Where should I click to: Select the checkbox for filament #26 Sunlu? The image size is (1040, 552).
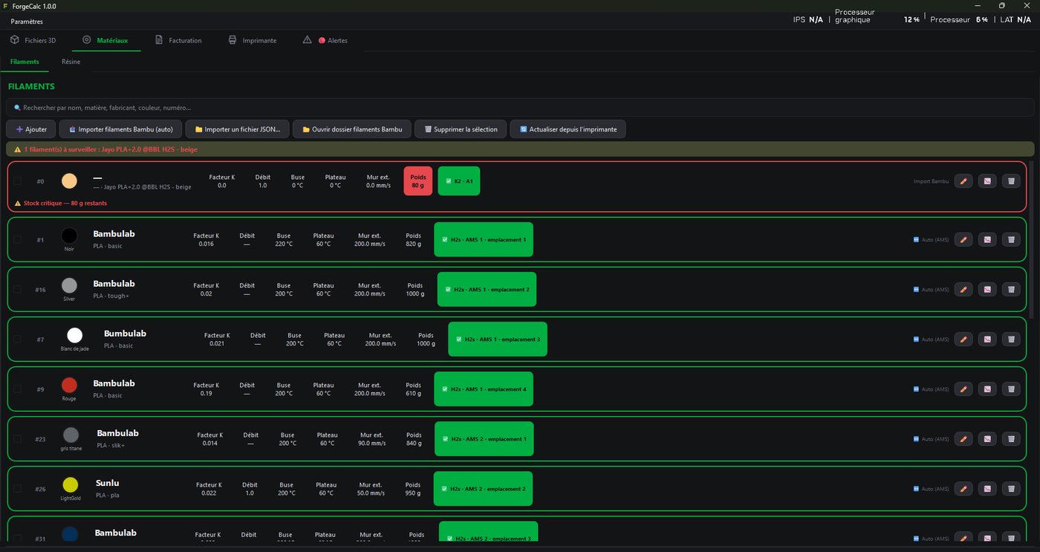tap(17, 488)
